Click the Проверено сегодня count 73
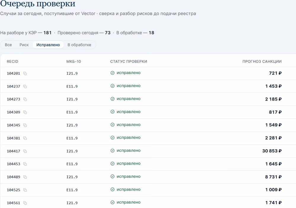The image size is (296, 208). (x=108, y=33)
